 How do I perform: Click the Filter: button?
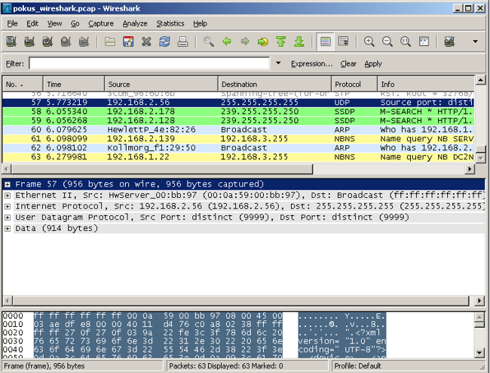tap(14, 64)
